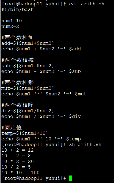
Task: Click the output line '10 * 10 = 100'
Action: coord(21,173)
